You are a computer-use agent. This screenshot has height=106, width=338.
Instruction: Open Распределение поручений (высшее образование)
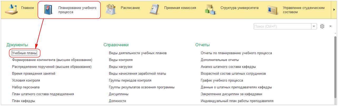52,67
